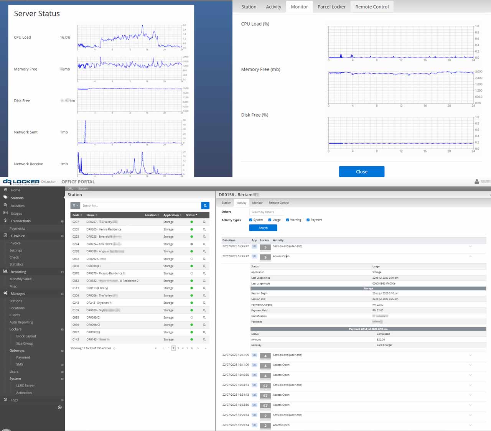Collapse the Transactions sidebar section
This screenshot has height=431, width=491.
62,221
